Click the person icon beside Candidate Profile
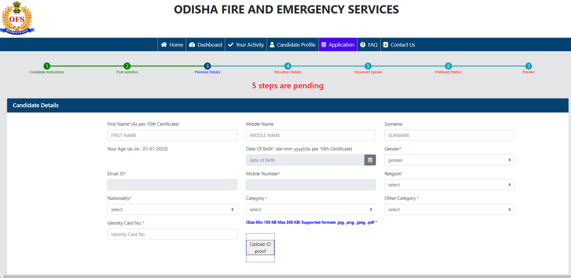571x278 pixels. point(272,45)
